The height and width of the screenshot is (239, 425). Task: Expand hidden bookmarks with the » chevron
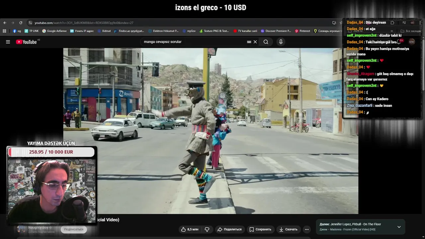coord(392,31)
